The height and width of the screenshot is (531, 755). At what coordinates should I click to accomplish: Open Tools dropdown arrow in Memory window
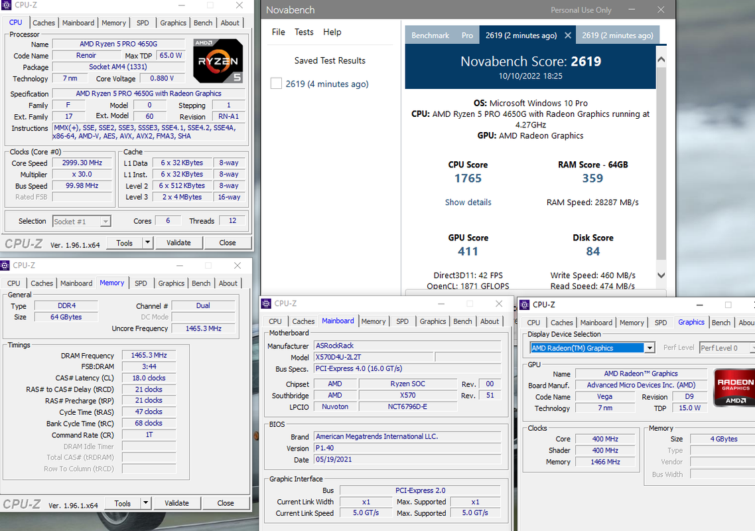146,502
